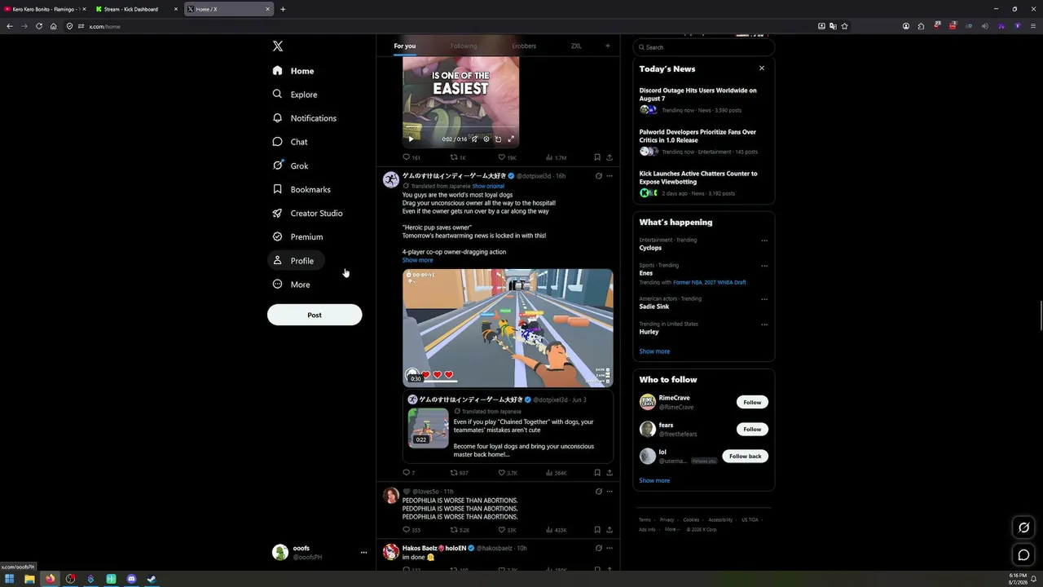Bookmark the post with 433K views

tap(597, 530)
